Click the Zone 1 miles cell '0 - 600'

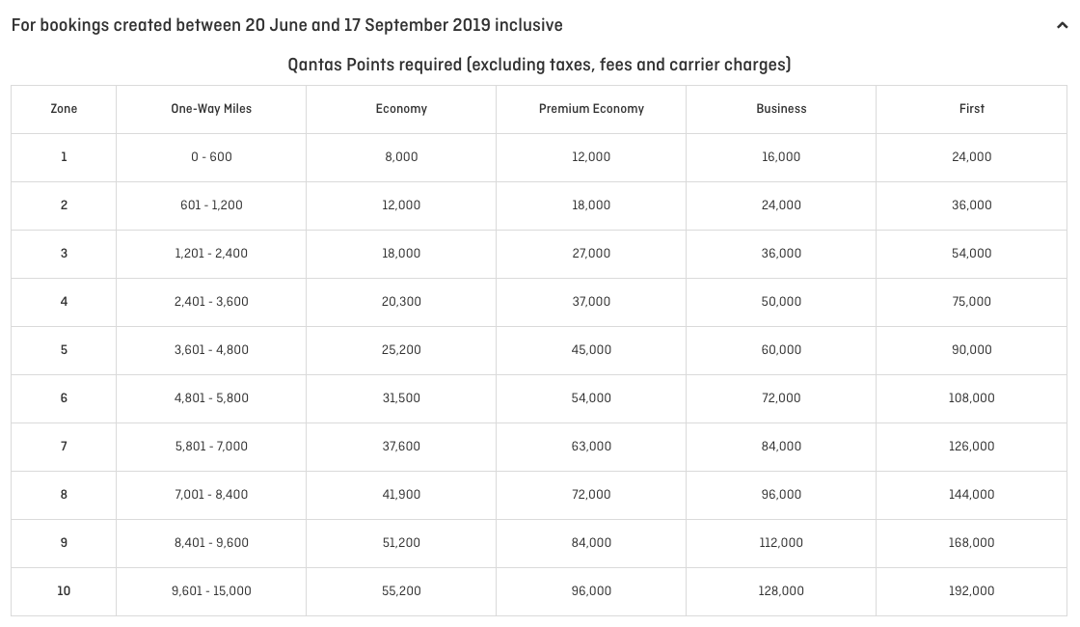211,157
